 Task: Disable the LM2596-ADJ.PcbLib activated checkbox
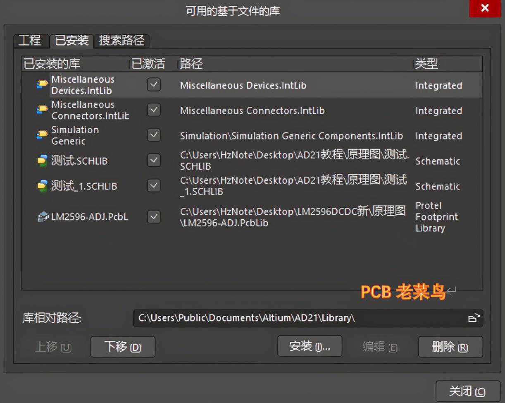click(x=154, y=216)
